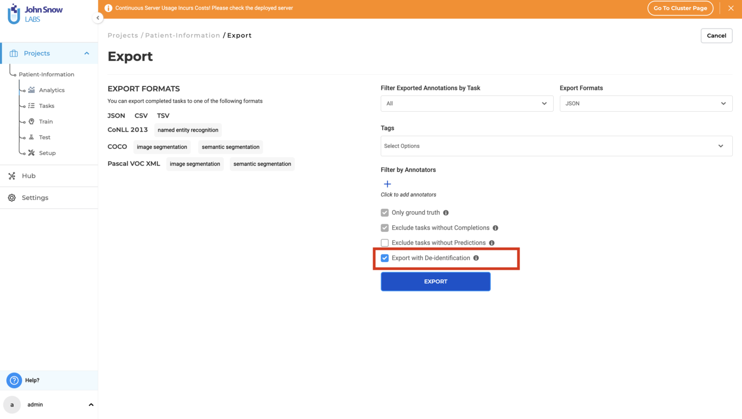Click info icon beside Exclude tasks without Predictions
Image resolution: width=742 pixels, height=419 pixels.
click(x=492, y=243)
